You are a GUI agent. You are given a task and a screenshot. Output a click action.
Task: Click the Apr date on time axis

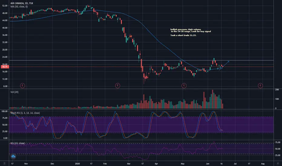point(156,164)
